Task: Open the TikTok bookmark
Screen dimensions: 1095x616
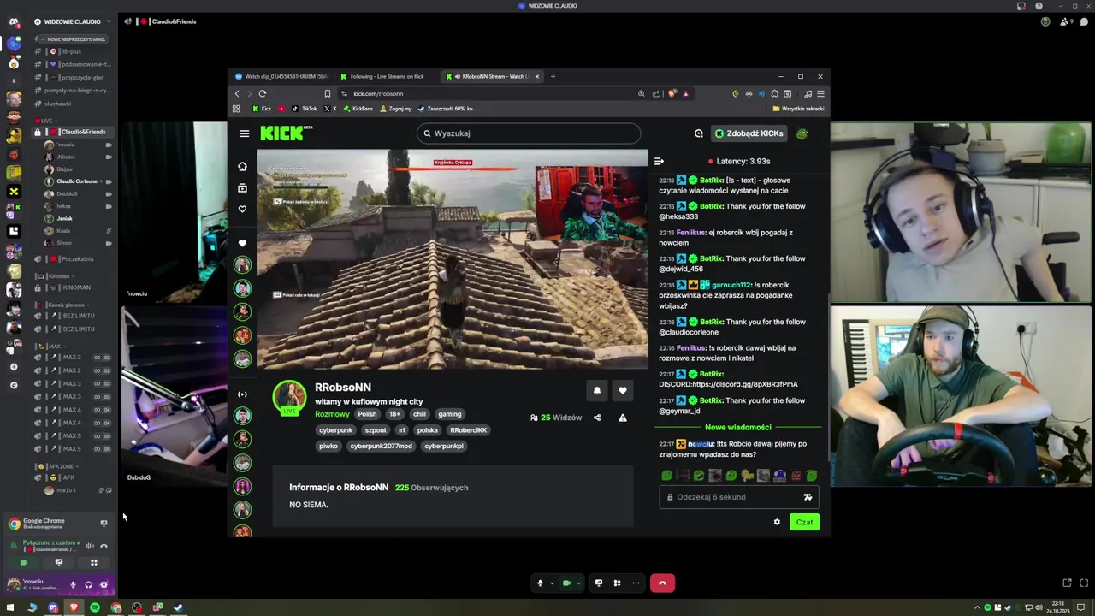Action: [304, 109]
